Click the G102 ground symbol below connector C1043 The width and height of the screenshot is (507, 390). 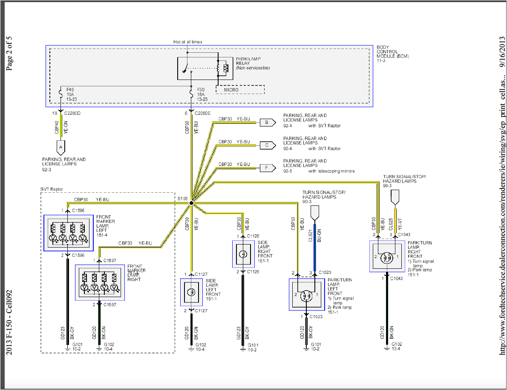(386, 347)
